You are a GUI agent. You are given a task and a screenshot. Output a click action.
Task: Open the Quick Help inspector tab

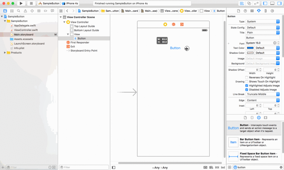(245, 11)
